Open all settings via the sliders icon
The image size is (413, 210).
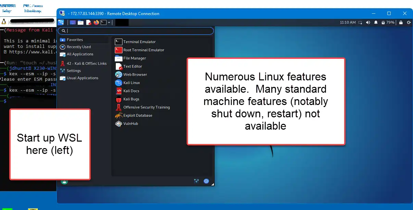pyautogui.click(x=196, y=181)
